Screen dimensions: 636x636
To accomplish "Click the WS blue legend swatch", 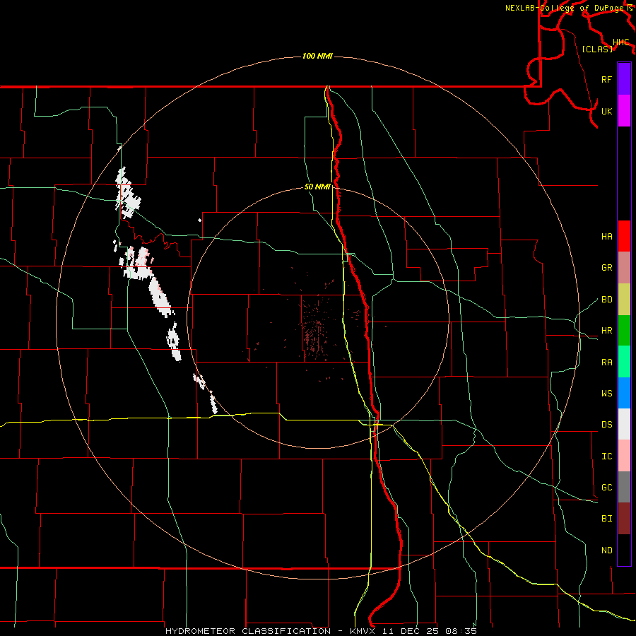I will (x=624, y=393).
